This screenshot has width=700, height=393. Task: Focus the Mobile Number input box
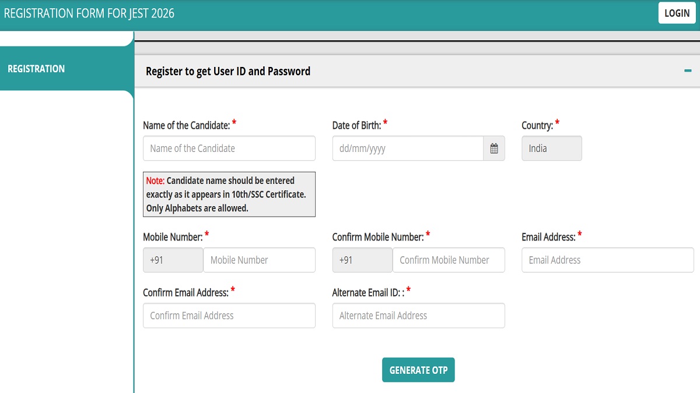coord(259,260)
